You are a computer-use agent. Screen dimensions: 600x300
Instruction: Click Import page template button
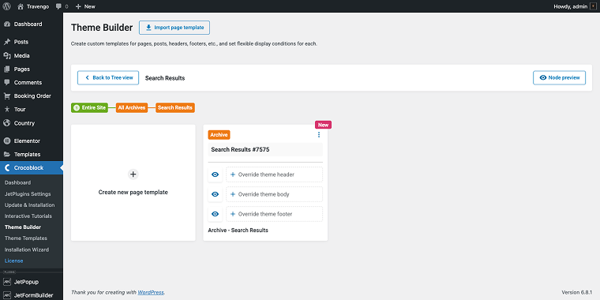(x=174, y=28)
